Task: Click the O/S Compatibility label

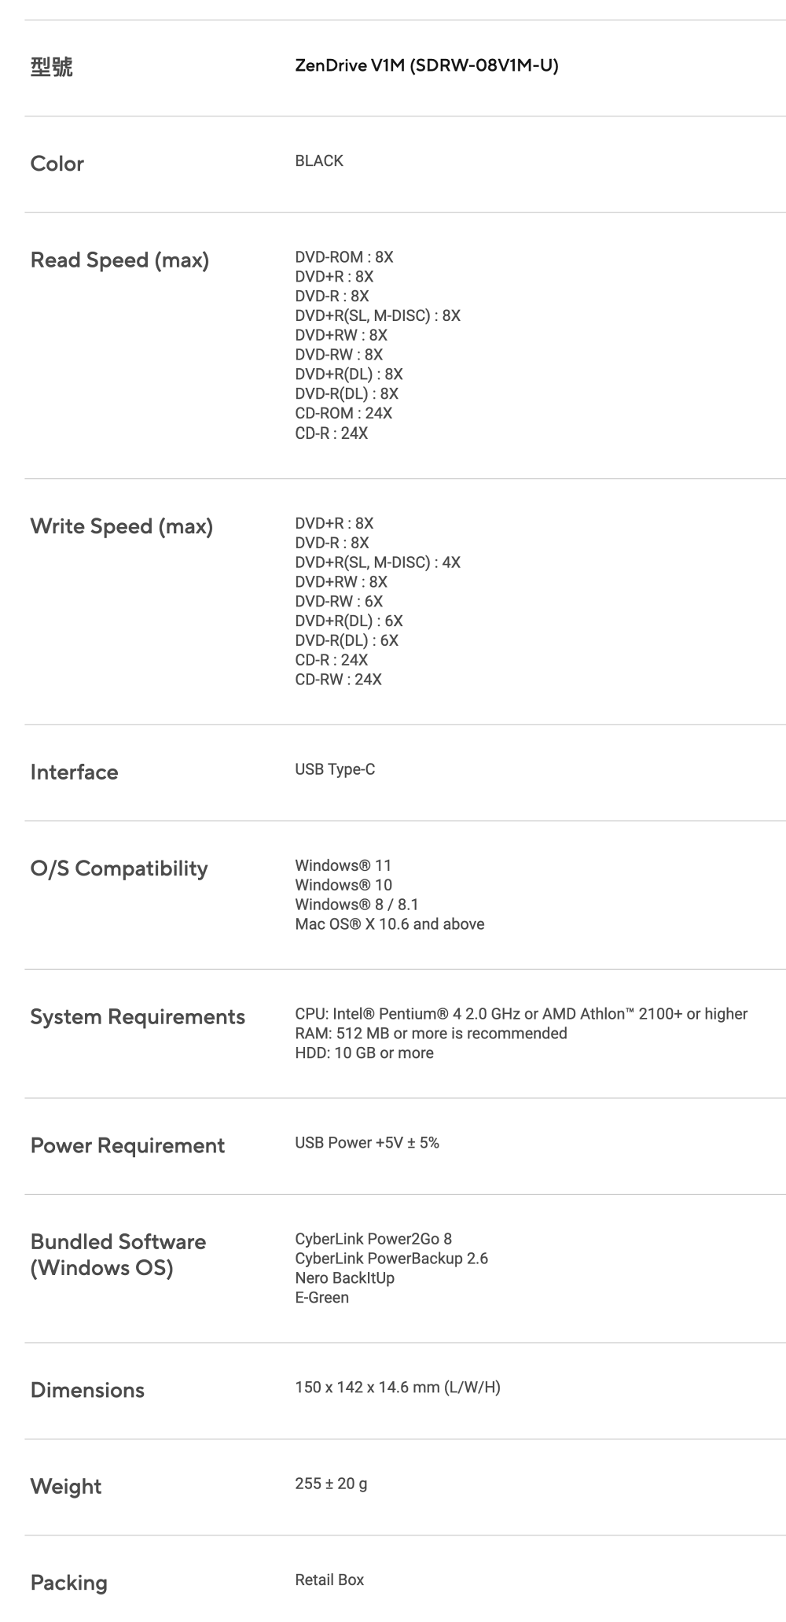Action: [x=119, y=868]
